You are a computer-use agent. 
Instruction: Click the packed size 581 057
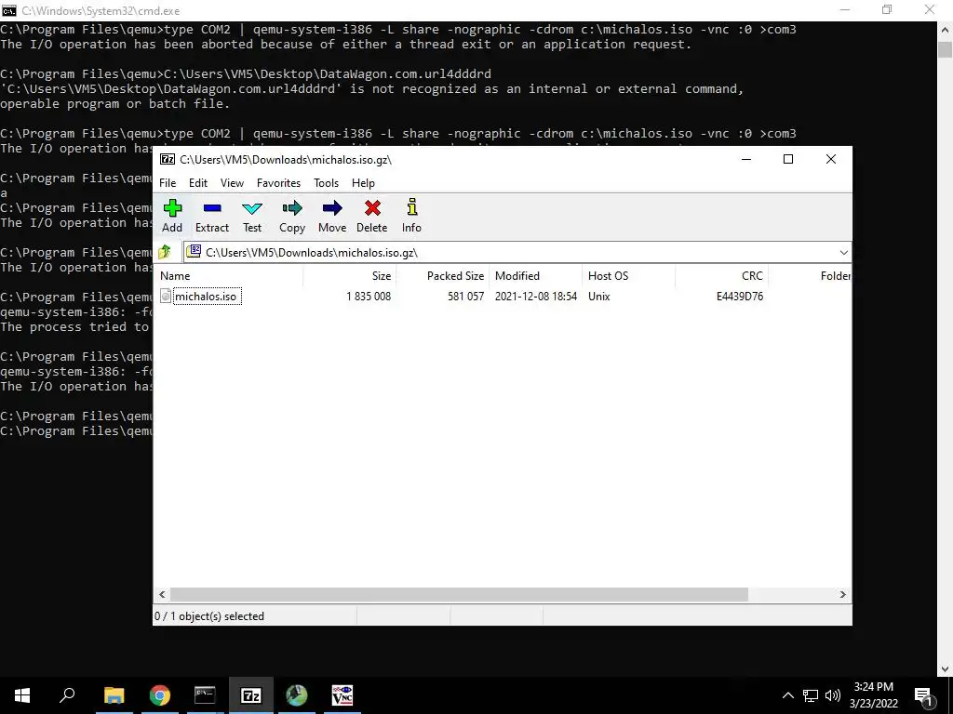465,297
